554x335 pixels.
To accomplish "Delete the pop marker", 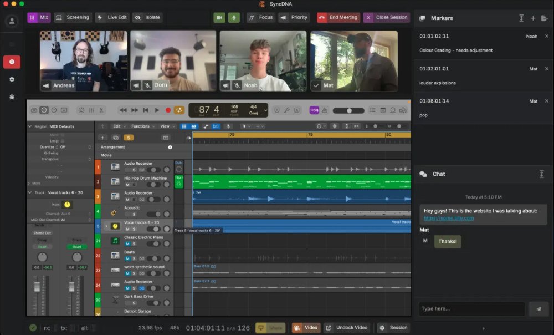I will pyautogui.click(x=547, y=101).
